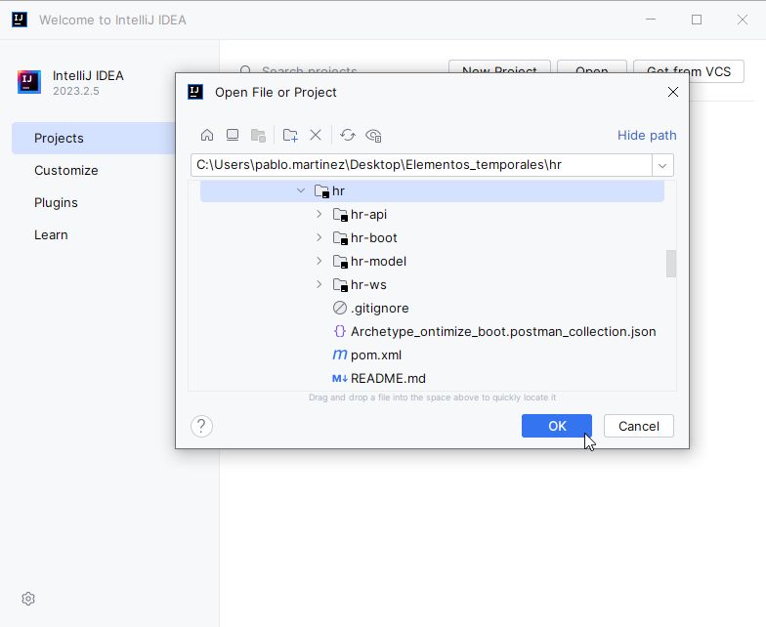Click the IntelliJ IDEA logo in sidebar

tap(29, 82)
